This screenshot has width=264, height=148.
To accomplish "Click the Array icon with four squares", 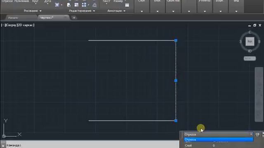I will (84, 5).
